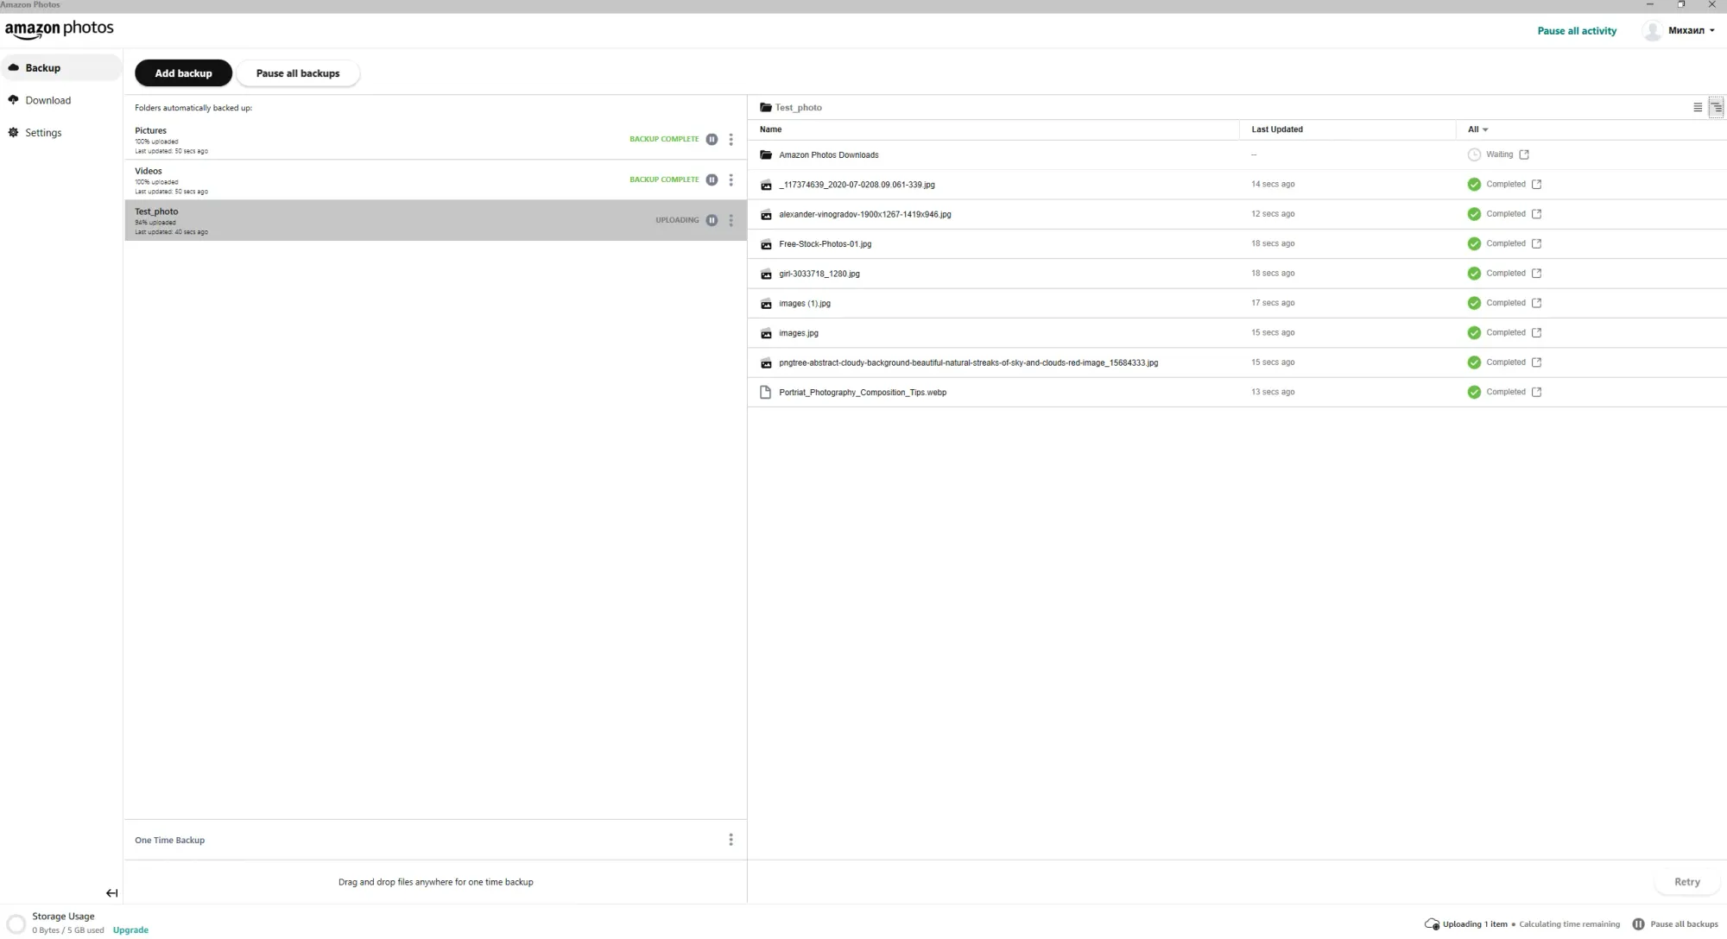Switch to the tree view icon
Image resolution: width=1727 pixels, height=939 pixels.
[x=1716, y=108]
